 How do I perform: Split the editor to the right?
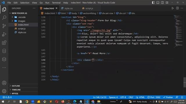[x=177, y=8]
